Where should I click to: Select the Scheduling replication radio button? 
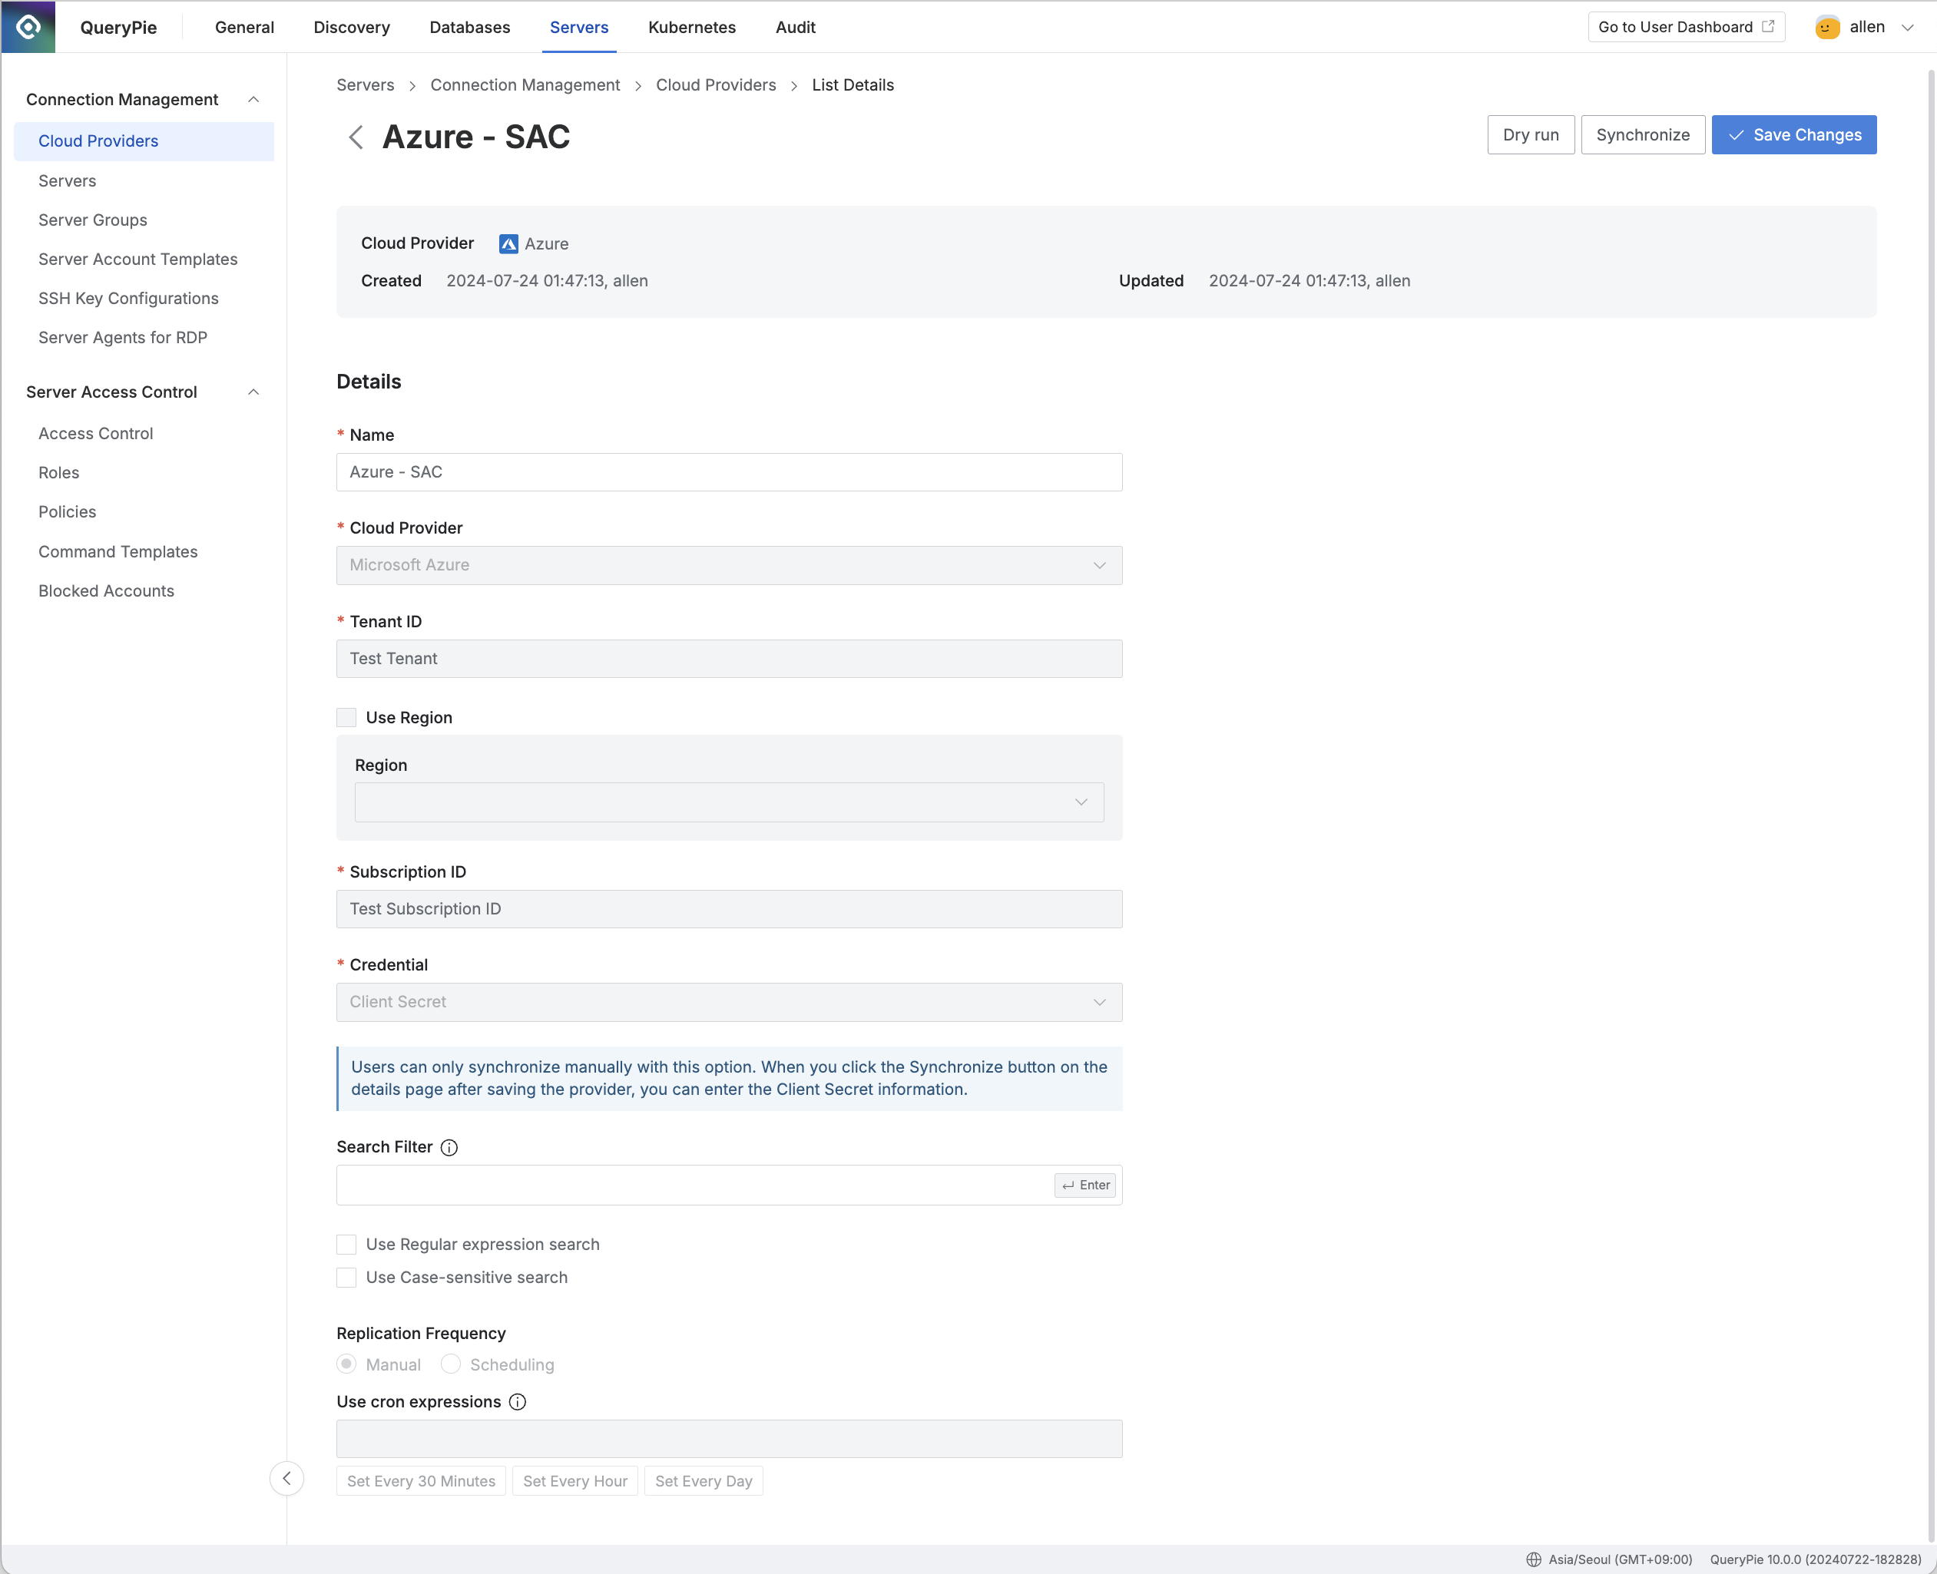(451, 1364)
